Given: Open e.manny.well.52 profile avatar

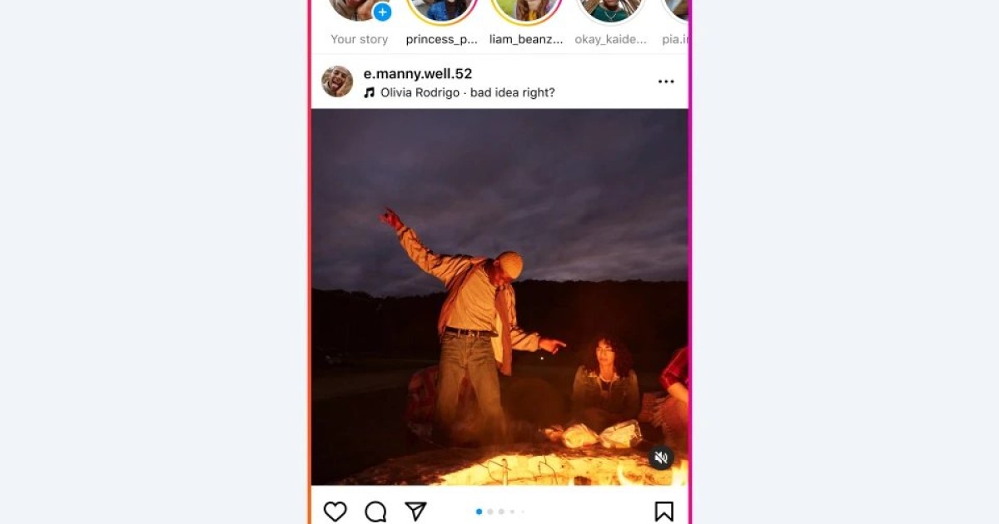Looking at the screenshot, I should click(337, 82).
